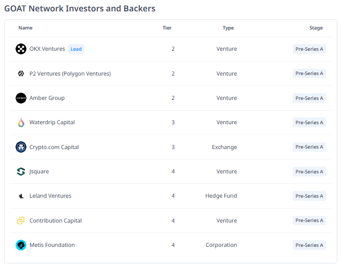This screenshot has width=342, height=265.
Task: Click Hedge Fund type in Leland Ventures row
Action: click(x=221, y=196)
